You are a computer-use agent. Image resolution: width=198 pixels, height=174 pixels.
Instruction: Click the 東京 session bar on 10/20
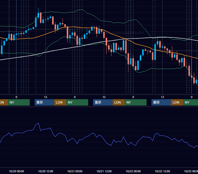pos(44,102)
